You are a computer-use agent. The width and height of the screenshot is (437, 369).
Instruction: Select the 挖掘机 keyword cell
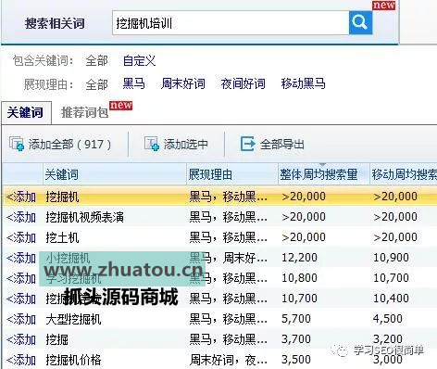(x=62, y=197)
